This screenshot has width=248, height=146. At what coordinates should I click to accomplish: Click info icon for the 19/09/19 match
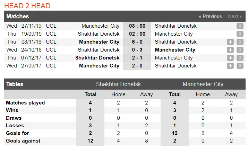(240, 34)
